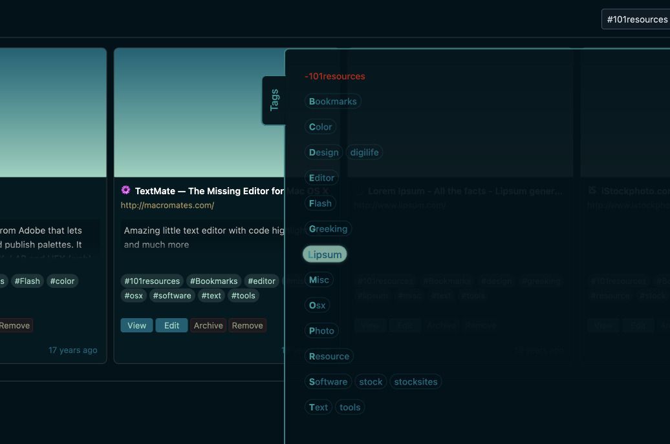Viewport: 670px width, 444px height.
Task: Select the Bookmarks tag in panel
Action: [x=332, y=101]
